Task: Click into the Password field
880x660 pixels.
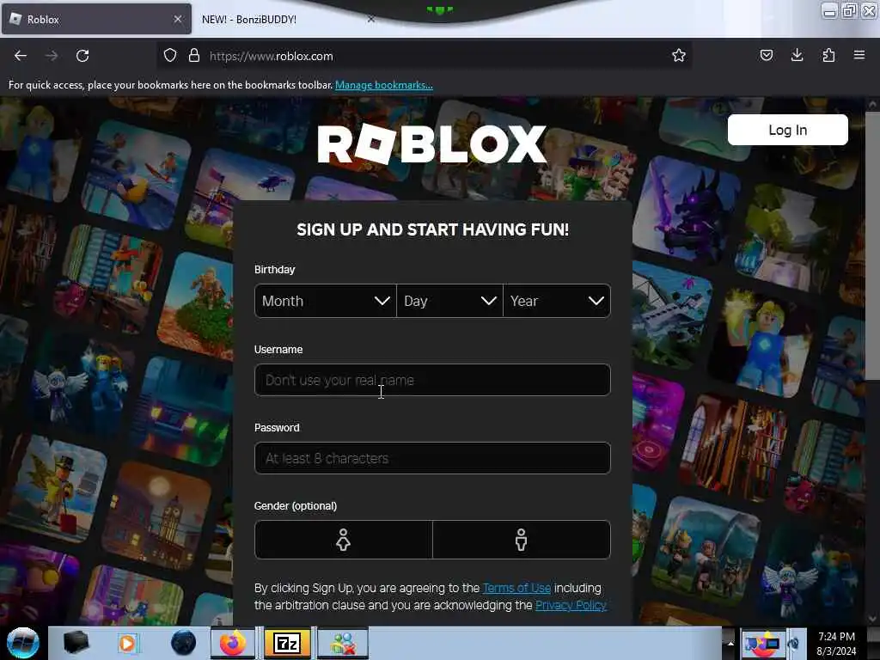Action: 432,458
